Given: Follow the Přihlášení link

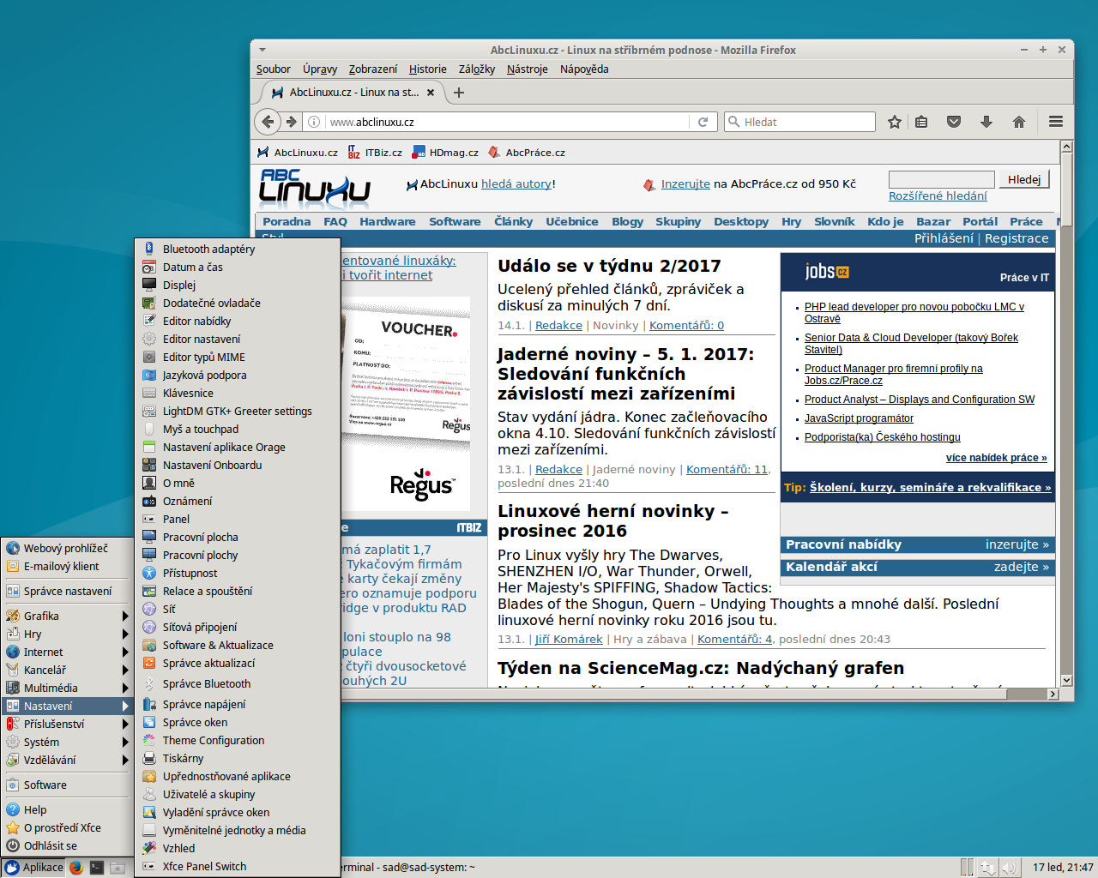Looking at the screenshot, I should click(944, 238).
